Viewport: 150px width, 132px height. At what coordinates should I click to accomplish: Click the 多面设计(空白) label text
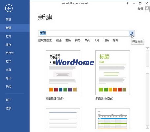tap(104, 99)
